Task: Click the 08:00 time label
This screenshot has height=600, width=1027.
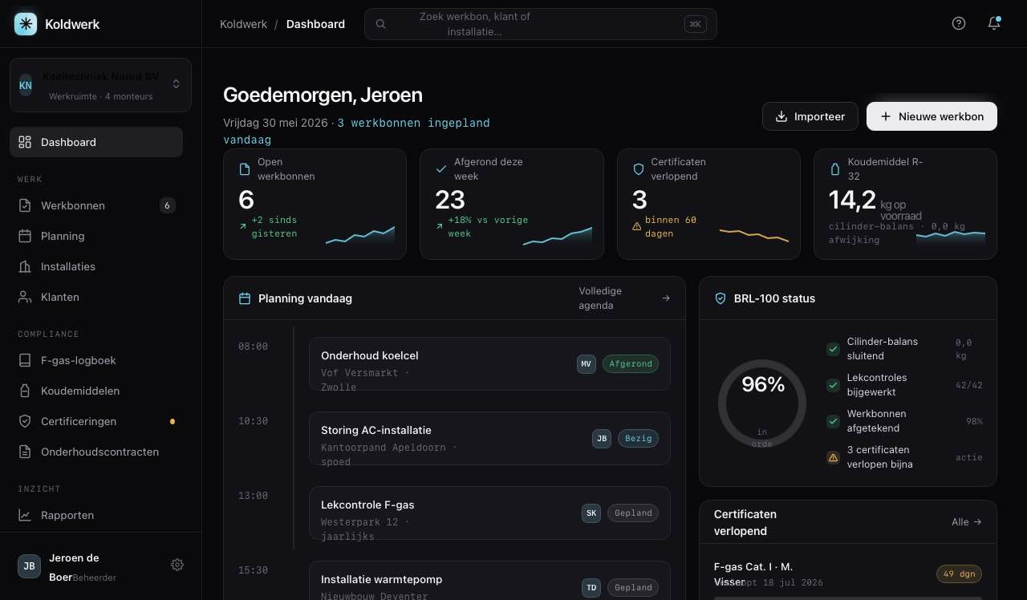Action: coord(253,347)
